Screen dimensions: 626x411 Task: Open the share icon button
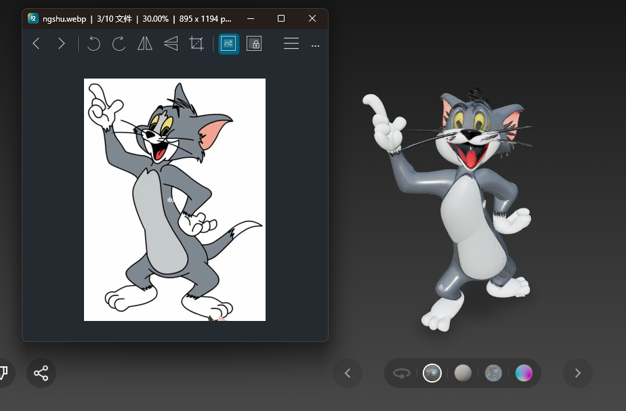click(x=41, y=373)
